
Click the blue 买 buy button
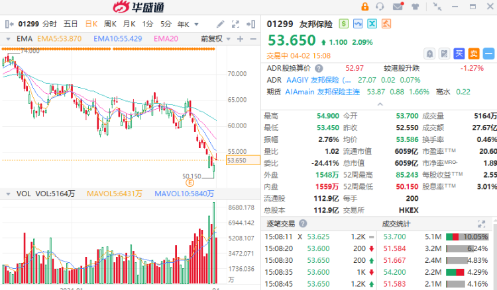(x=459, y=54)
